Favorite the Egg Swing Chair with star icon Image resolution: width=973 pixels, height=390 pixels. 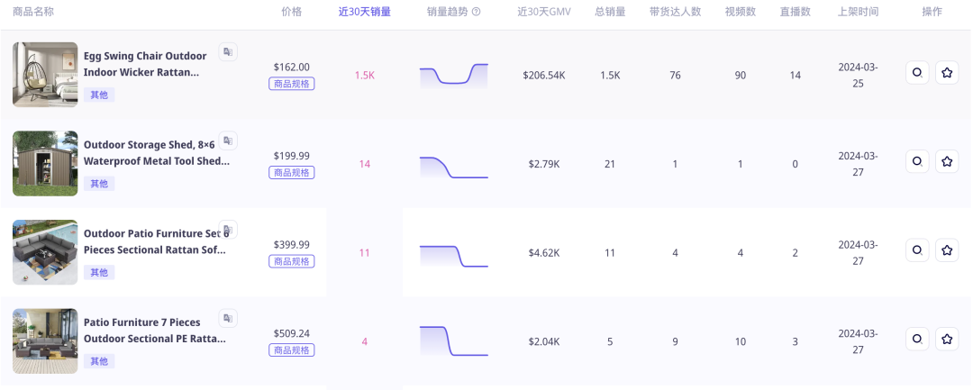pos(946,73)
